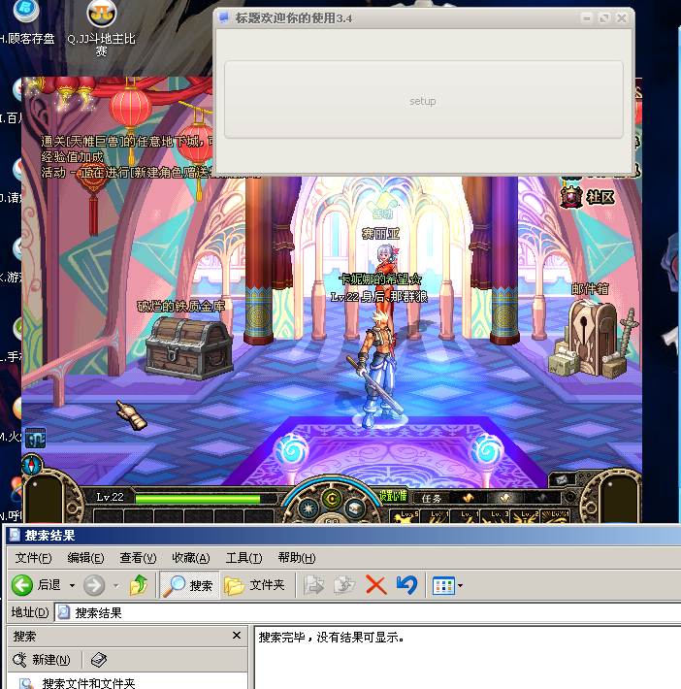Click the Lv.5 skill slot
Screen dimensions: 681x689
click(x=405, y=516)
